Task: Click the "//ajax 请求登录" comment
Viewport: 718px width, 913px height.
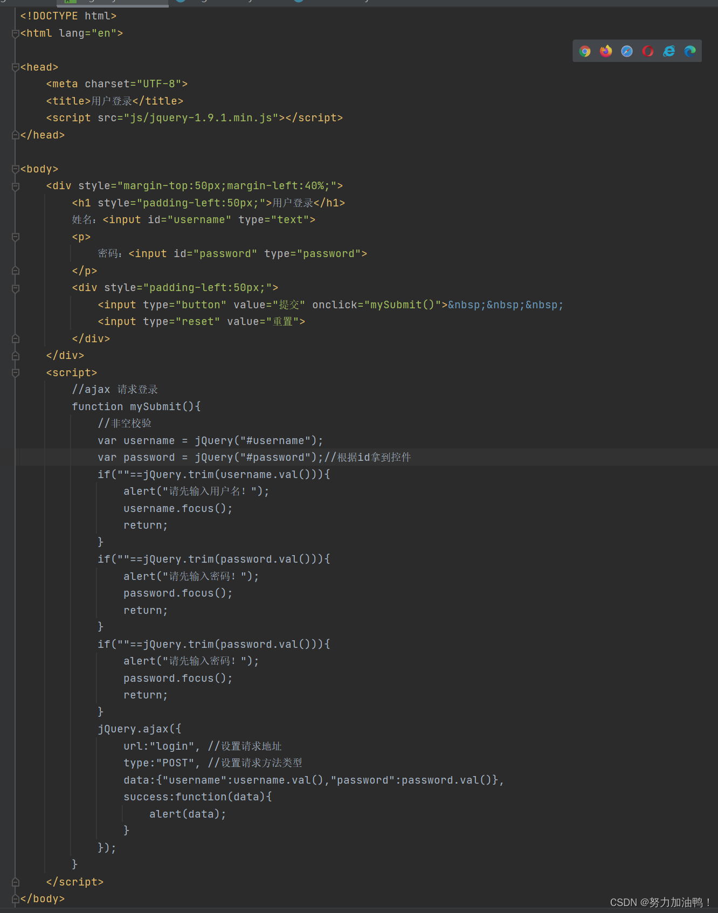Action: [x=115, y=390]
